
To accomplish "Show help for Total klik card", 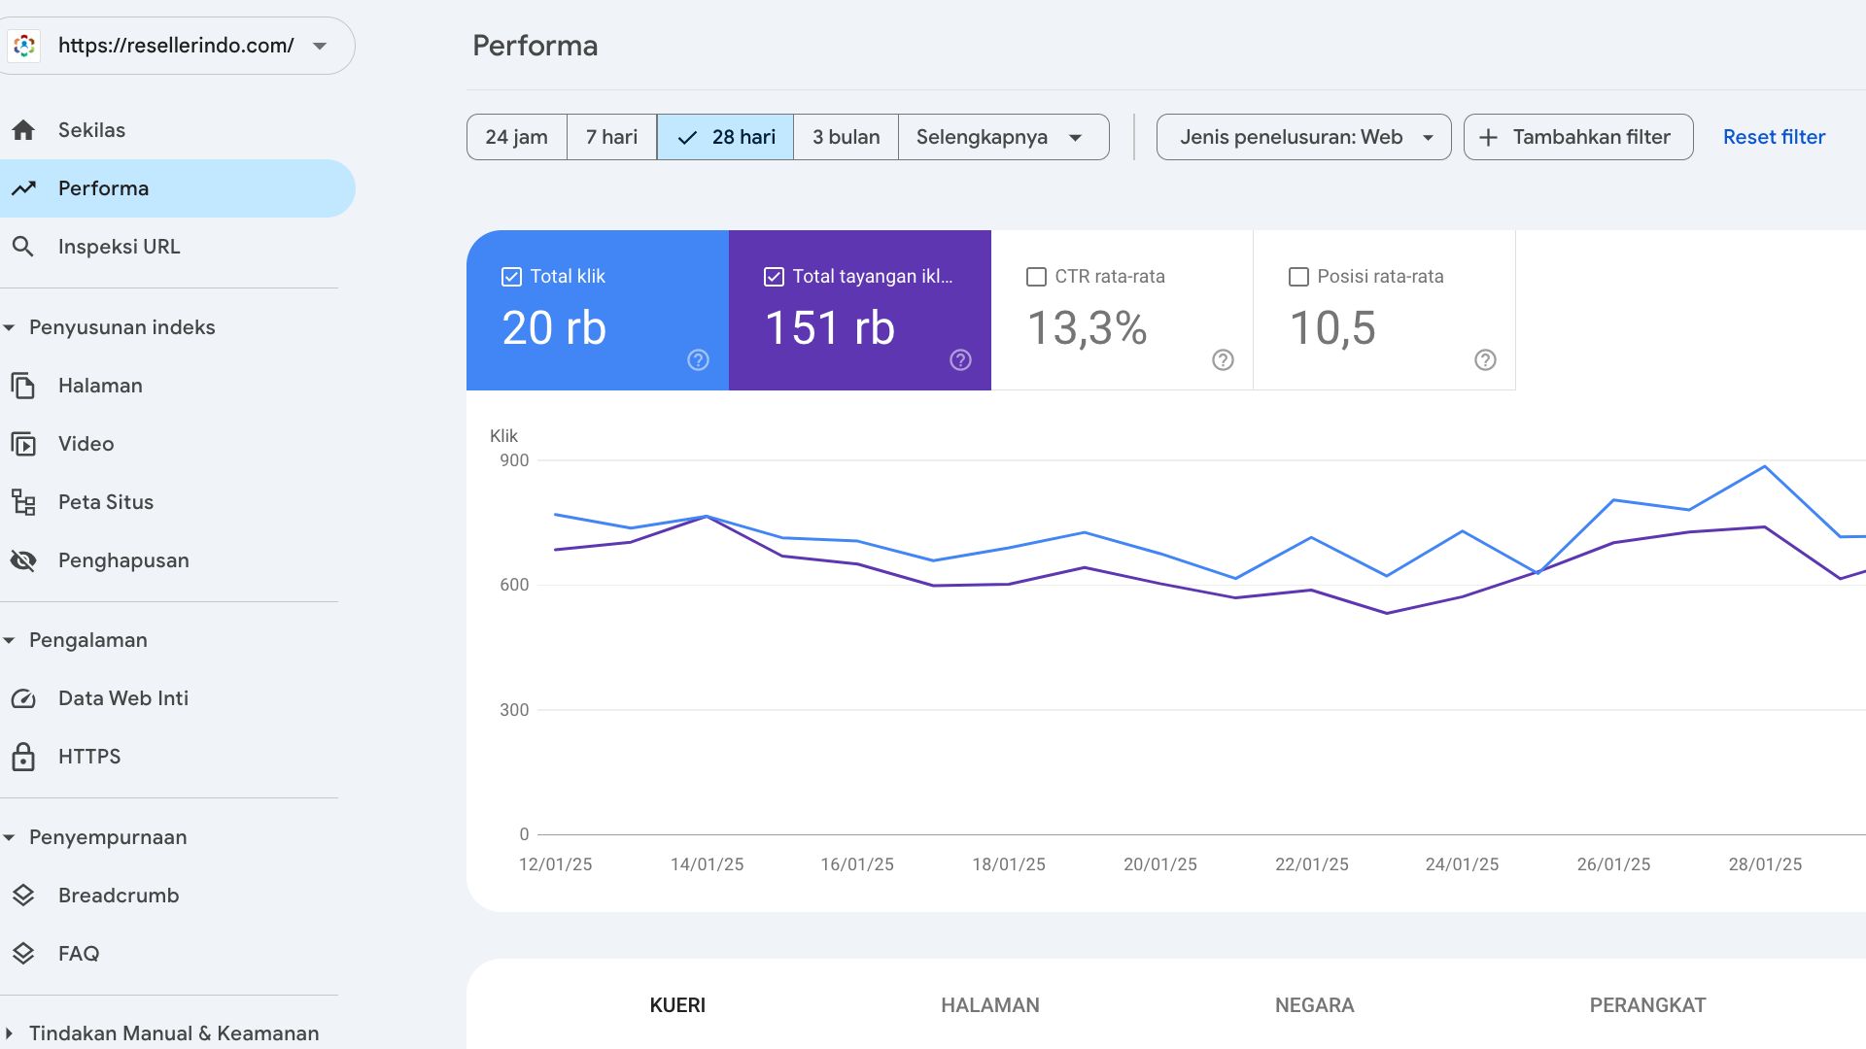I will pos(698,360).
